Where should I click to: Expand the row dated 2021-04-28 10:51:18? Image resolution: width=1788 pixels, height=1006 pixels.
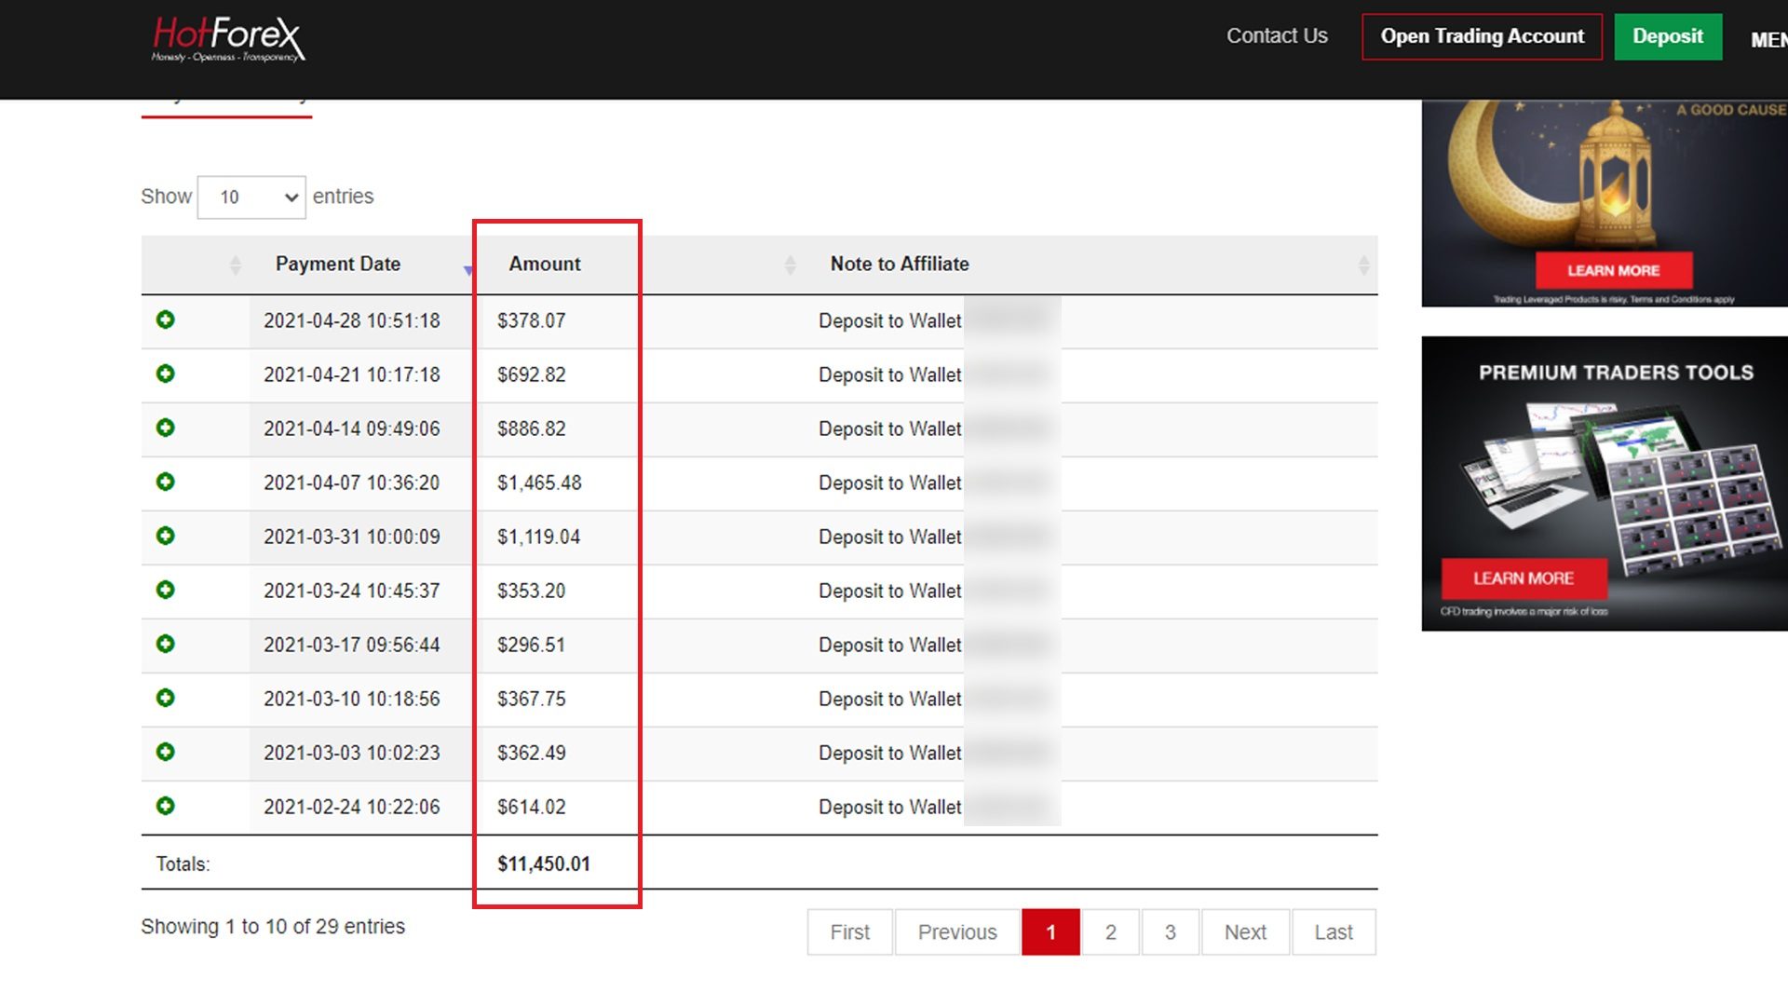[x=166, y=320]
